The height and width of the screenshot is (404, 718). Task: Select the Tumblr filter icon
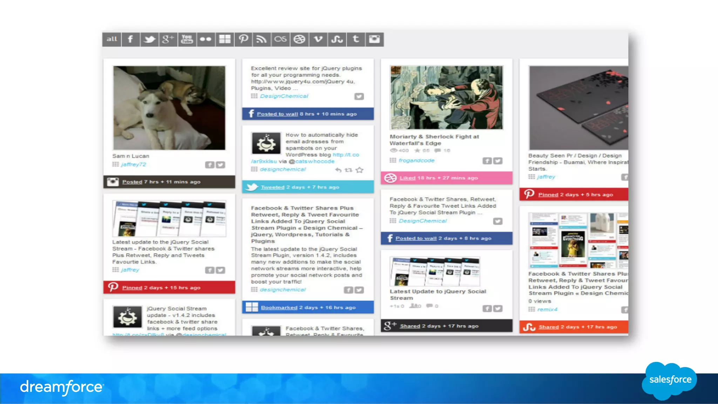(x=355, y=39)
